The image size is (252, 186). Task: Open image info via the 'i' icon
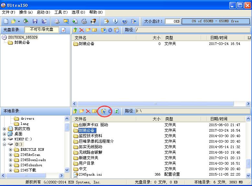(115, 21)
